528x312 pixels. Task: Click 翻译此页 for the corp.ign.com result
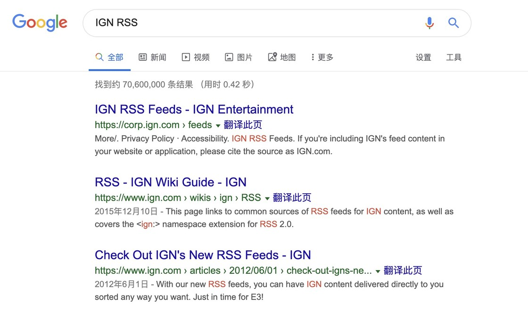pos(243,125)
